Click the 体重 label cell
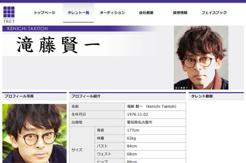 (x=110, y=138)
